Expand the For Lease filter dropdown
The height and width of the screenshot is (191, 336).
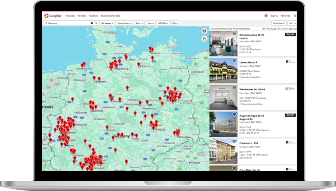tap(107, 23)
